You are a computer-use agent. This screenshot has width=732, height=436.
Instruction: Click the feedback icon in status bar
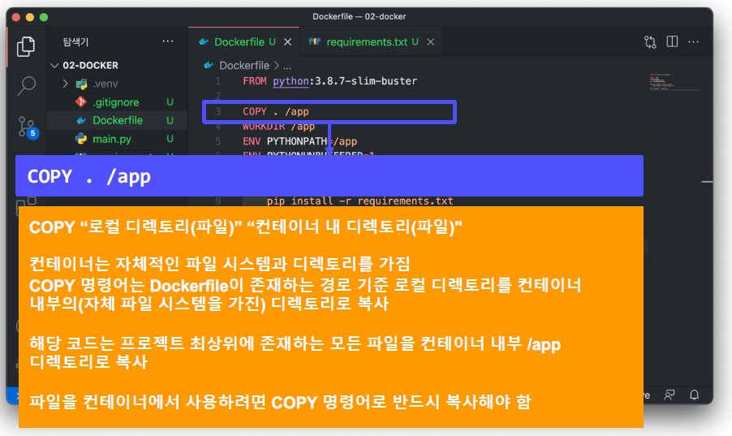tap(670, 395)
